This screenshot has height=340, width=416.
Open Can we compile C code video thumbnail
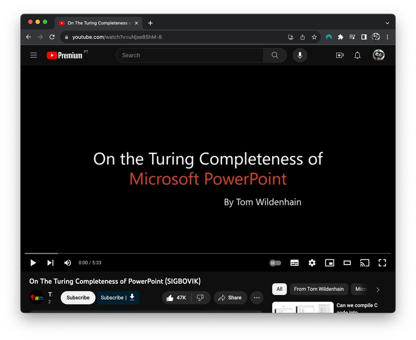click(303, 307)
